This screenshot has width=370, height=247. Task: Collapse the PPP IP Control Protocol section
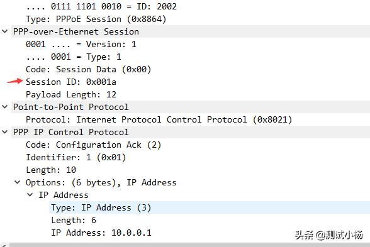(5, 132)
